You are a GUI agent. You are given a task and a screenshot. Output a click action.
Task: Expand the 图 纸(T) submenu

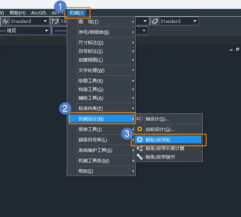point(106,22)
